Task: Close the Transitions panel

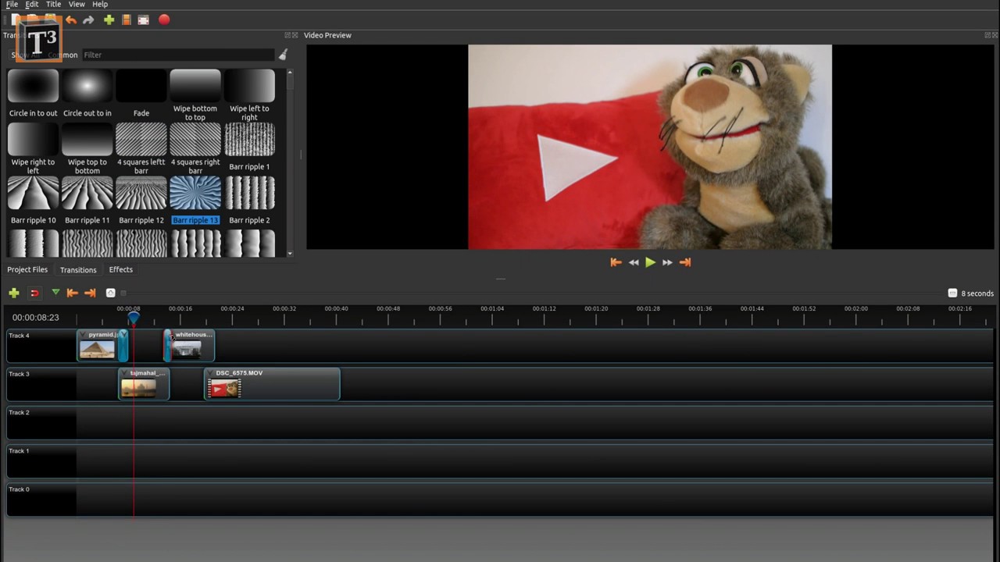Action: coord(295,35)
